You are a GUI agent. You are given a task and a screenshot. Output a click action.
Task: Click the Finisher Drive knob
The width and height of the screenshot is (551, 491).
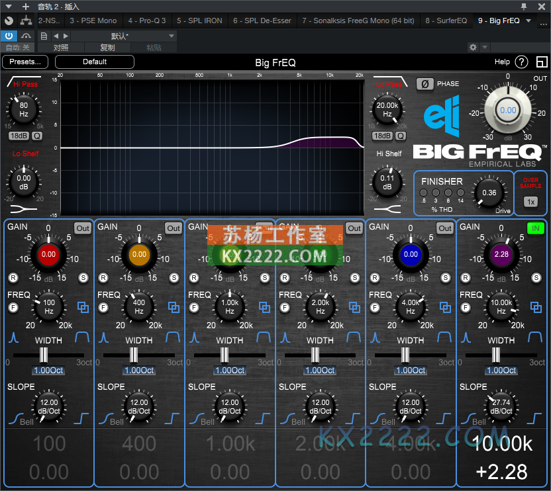tap(489, 193)
